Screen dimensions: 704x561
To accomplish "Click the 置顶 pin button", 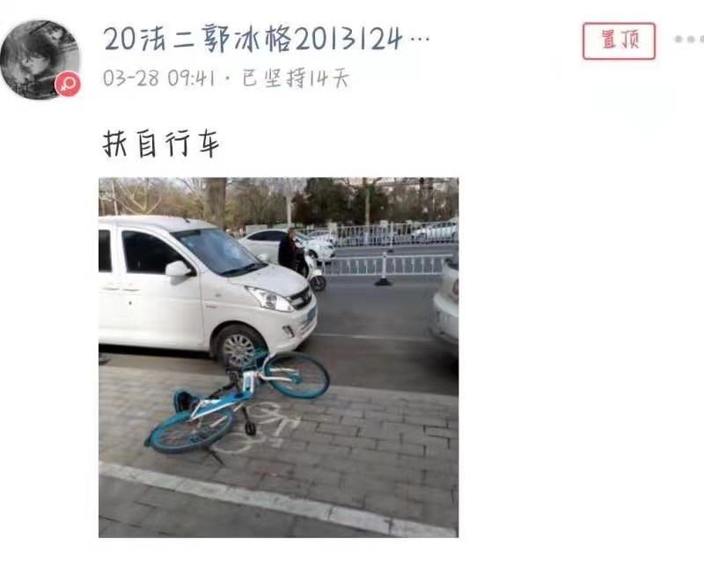I will pyautogui.click(x=620, y=41).
